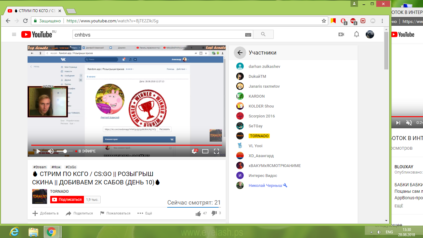Open the Добавить в playlist menu
423x238 pixels.
click(46, 213)
